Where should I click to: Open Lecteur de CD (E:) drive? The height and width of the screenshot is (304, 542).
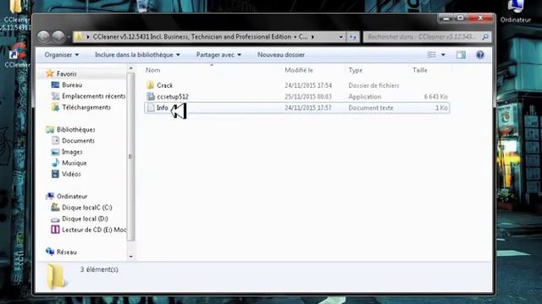pyautogui.click(x=94, y=230)
